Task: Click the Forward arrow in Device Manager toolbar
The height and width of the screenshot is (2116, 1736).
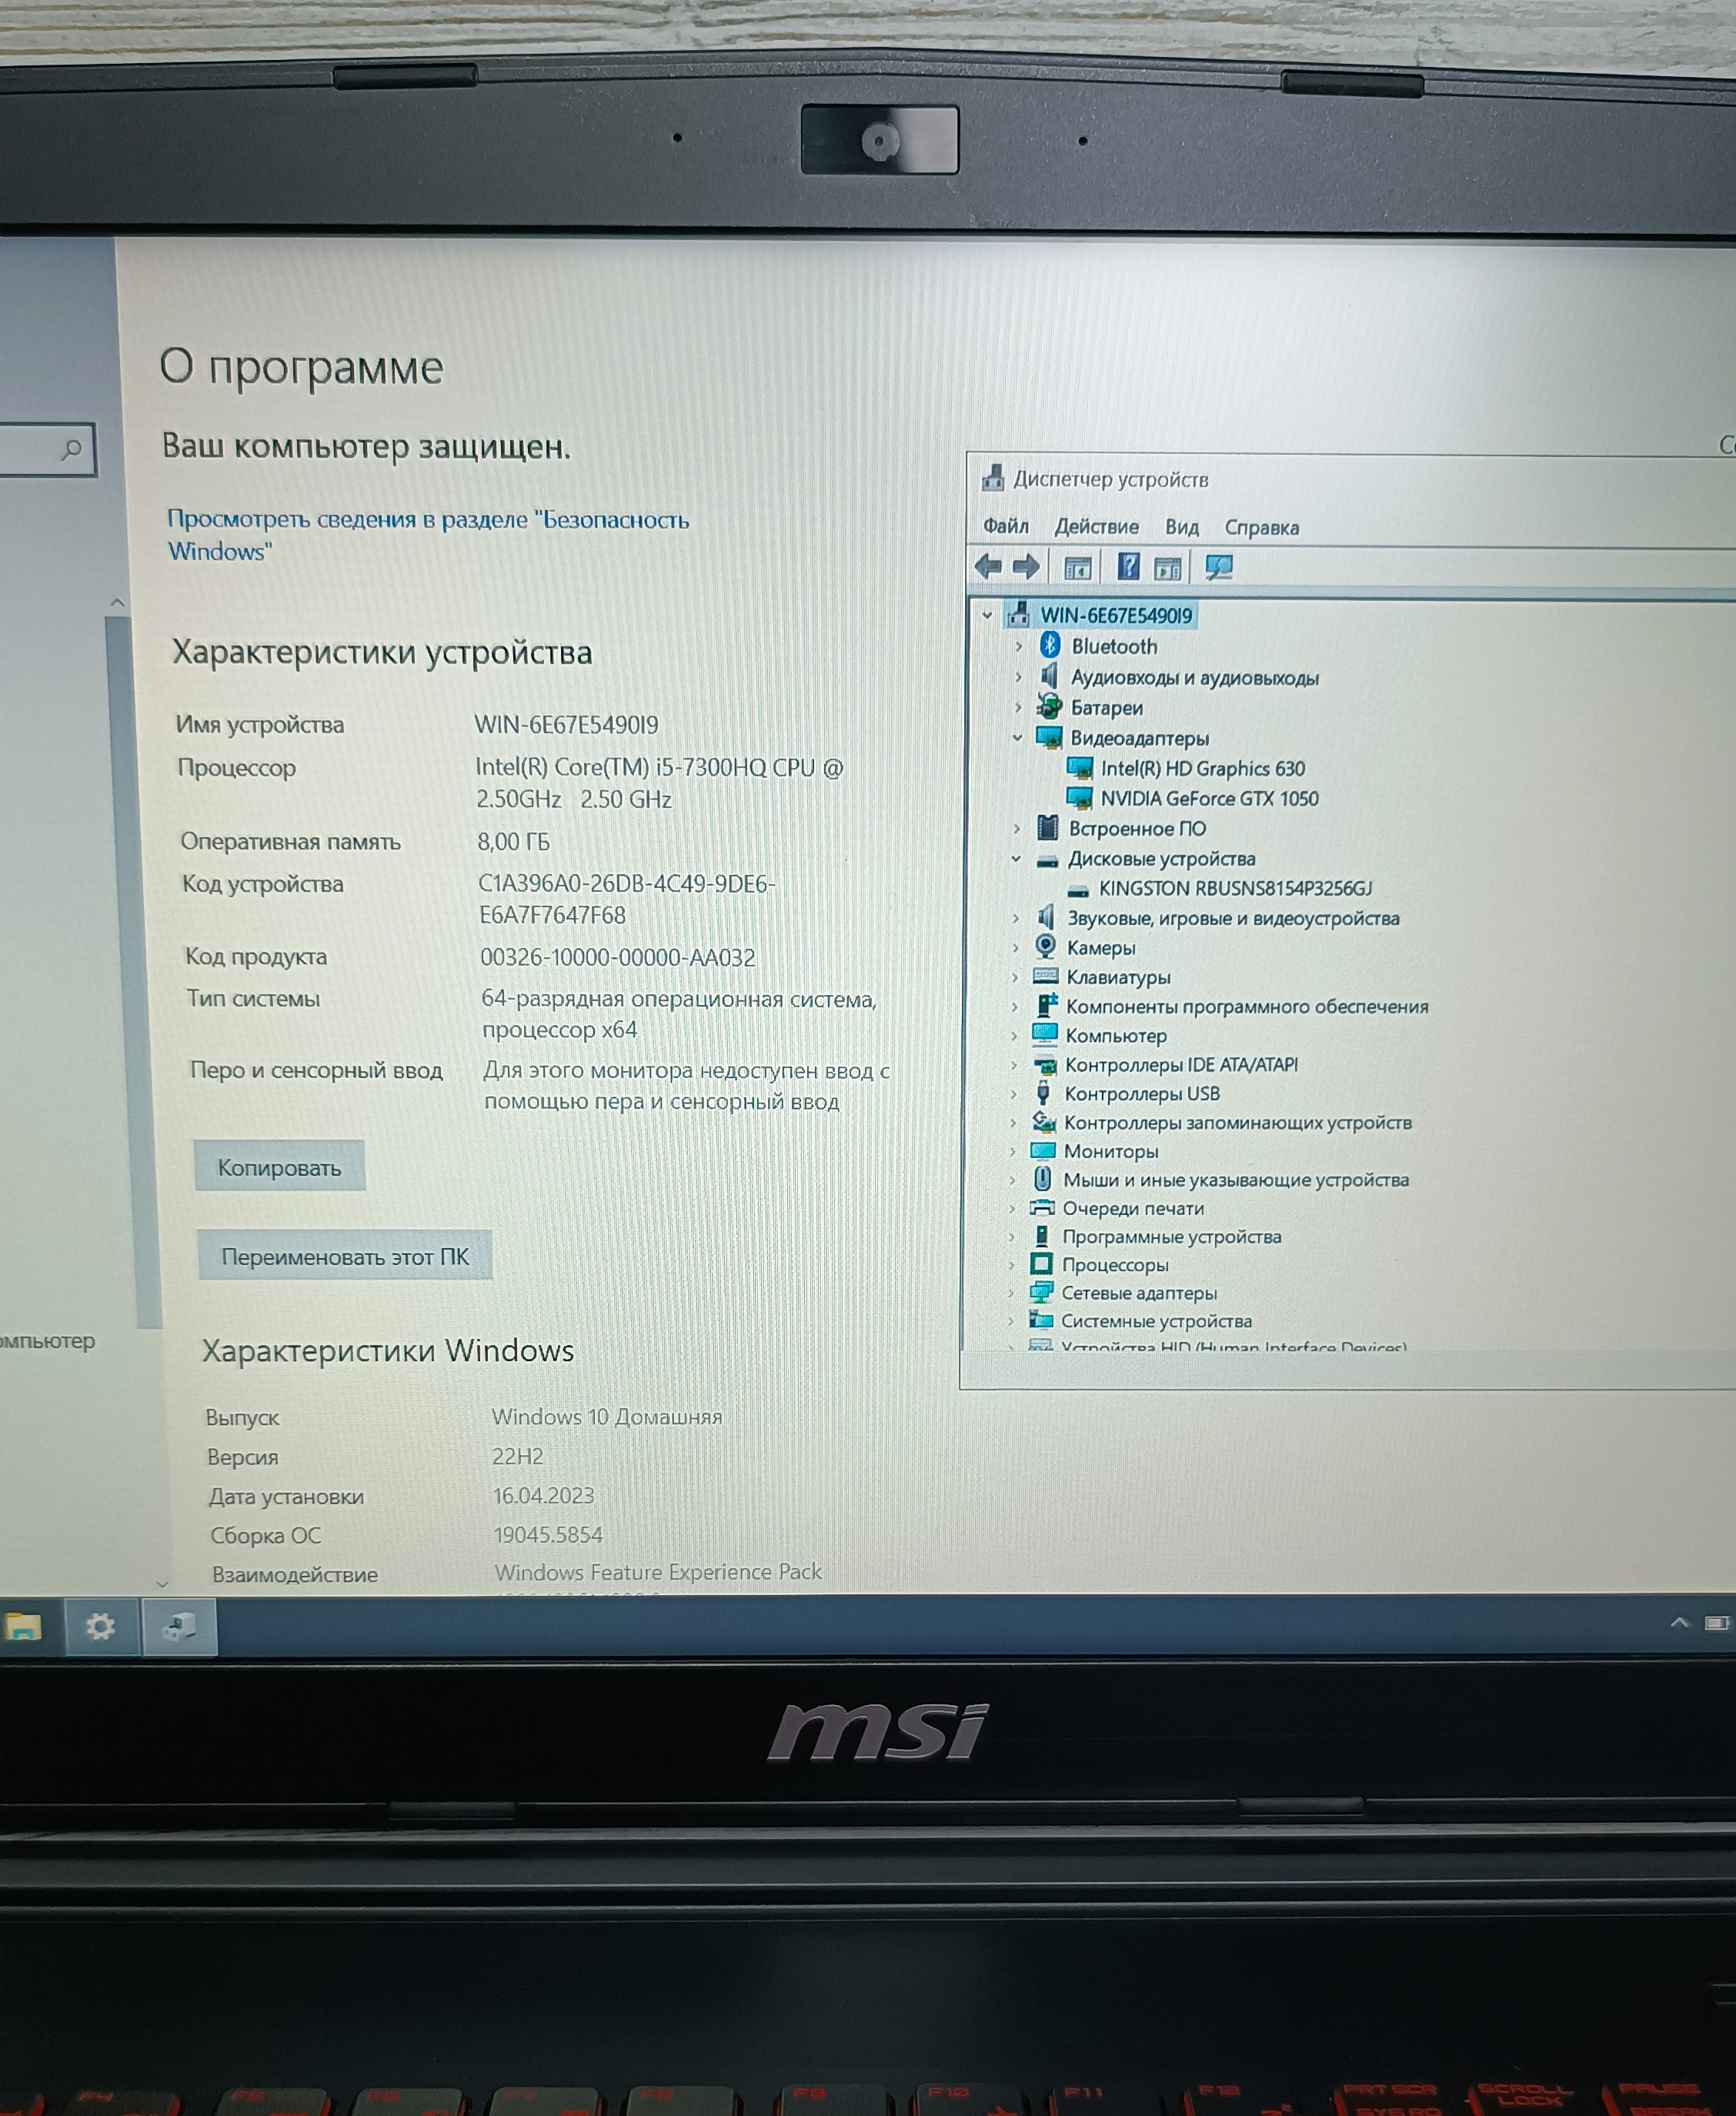Action: (1026, 567)
